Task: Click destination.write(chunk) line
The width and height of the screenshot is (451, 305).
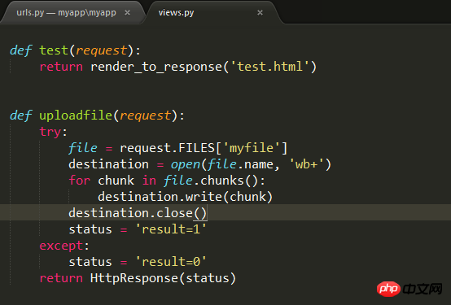Action: coord(185,197)
